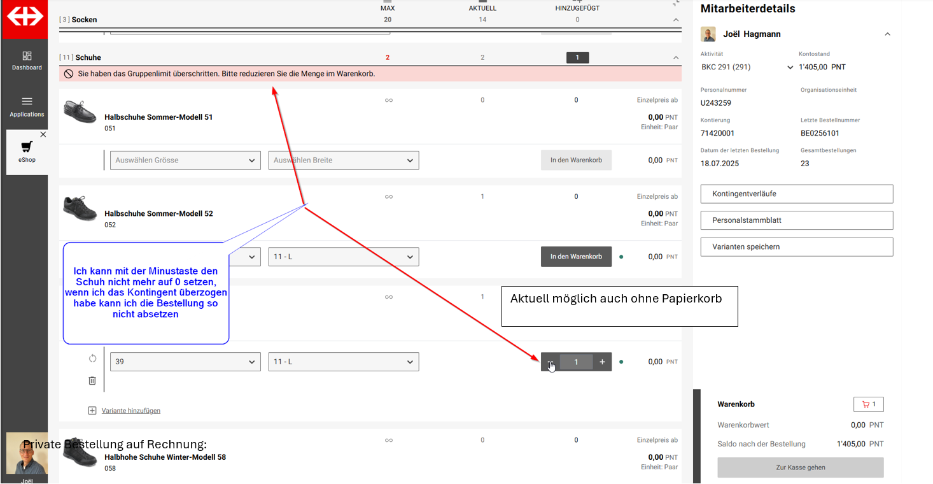
Task: Open the Auswählen Breite dropdown
Action: pyautogui.click(x=343, y=160)
